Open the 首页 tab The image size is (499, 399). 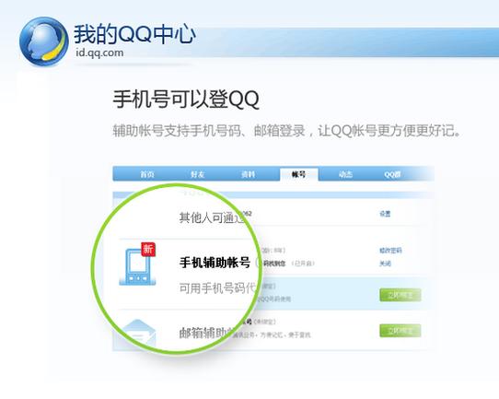point(147,174)
